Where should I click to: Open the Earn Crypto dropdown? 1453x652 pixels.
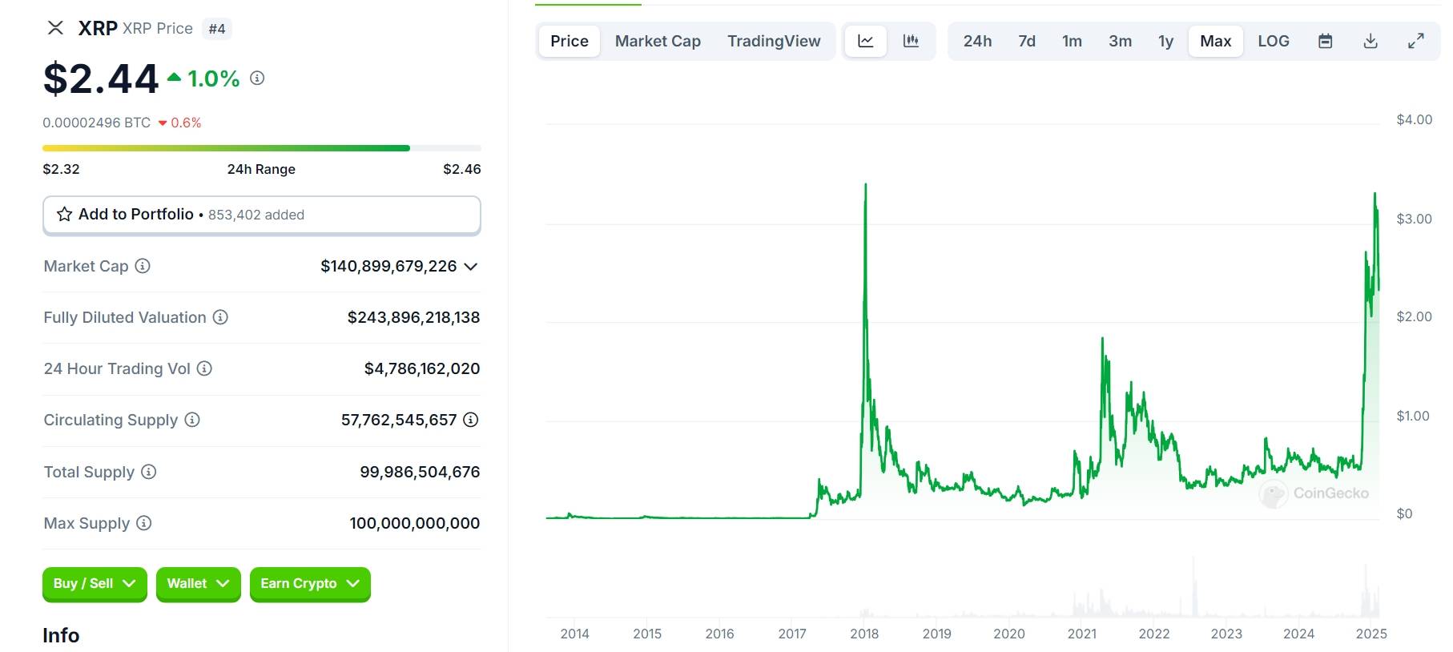tap(310, 584)
